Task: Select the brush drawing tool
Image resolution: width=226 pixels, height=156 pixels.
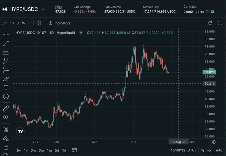Action: [6, 79]
